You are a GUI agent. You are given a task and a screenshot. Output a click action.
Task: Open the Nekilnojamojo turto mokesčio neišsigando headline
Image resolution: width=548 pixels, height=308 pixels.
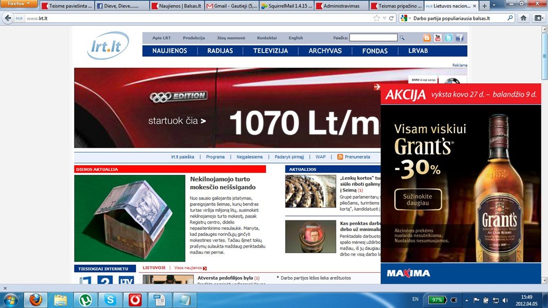tap(223, 183)
